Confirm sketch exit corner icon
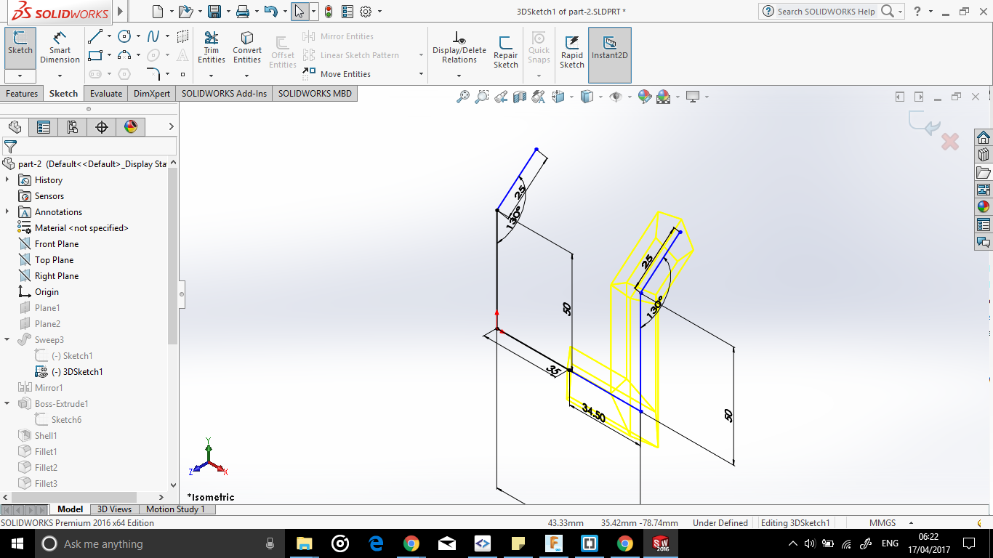The image size is (993, 558). coord(924,124)
